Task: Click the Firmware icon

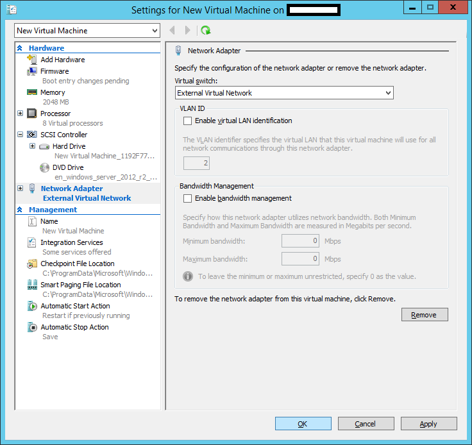Action: [x=32, y=71]
